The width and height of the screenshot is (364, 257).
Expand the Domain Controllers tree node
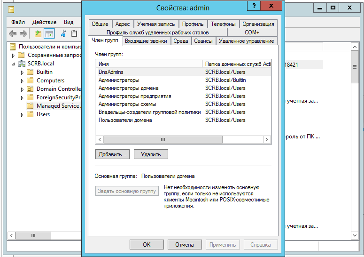[22, 89]
